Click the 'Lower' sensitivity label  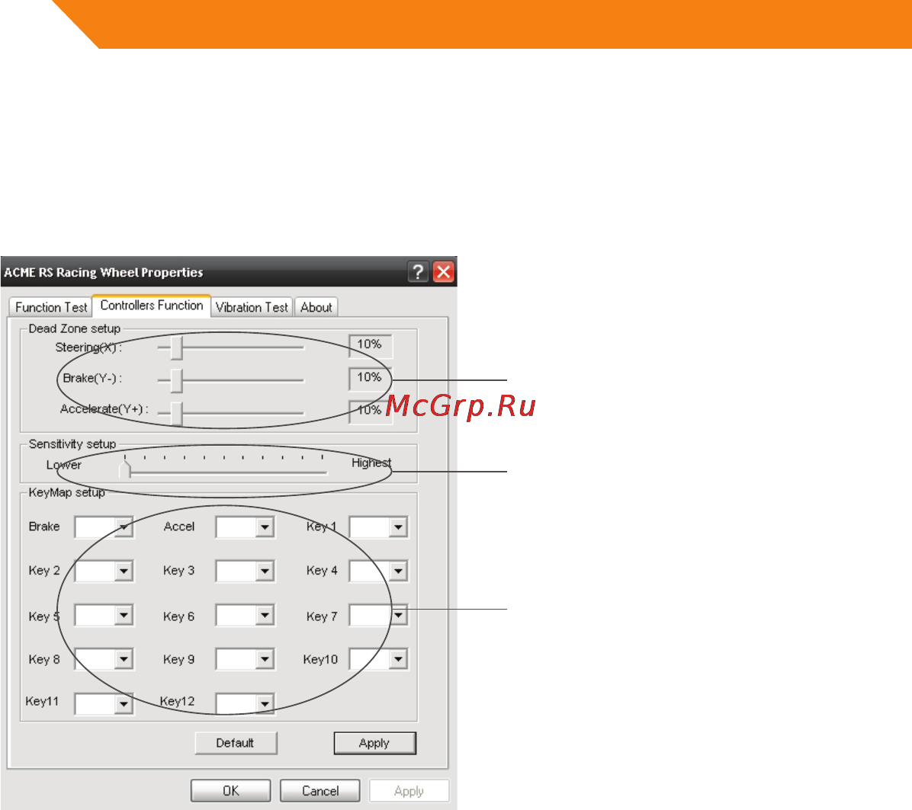[64, 465]
